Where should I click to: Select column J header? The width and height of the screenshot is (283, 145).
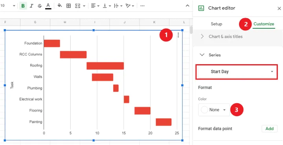tap(125, 22)
